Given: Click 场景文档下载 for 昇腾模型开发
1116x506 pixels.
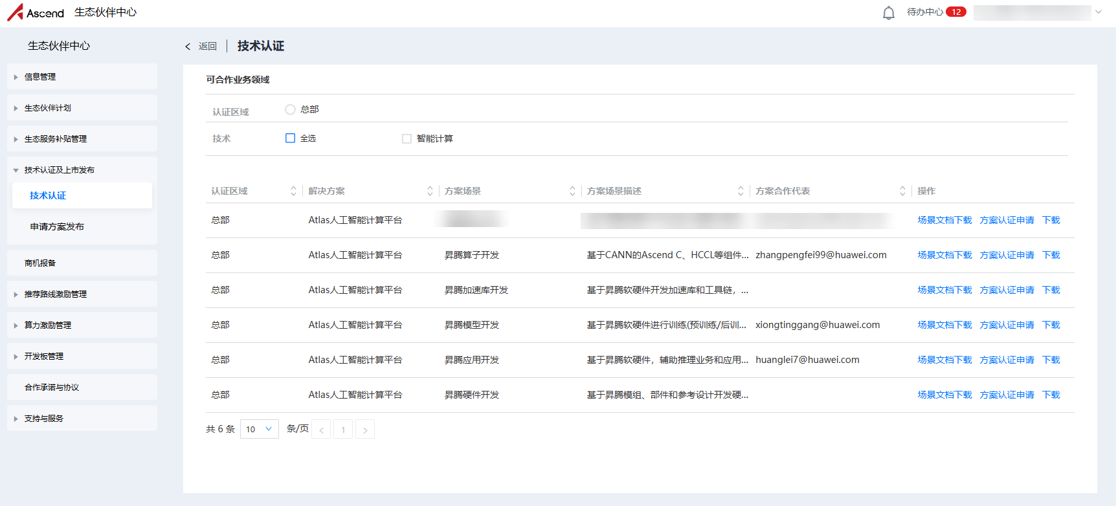Looking at the screenshot, I should (944, 325).
